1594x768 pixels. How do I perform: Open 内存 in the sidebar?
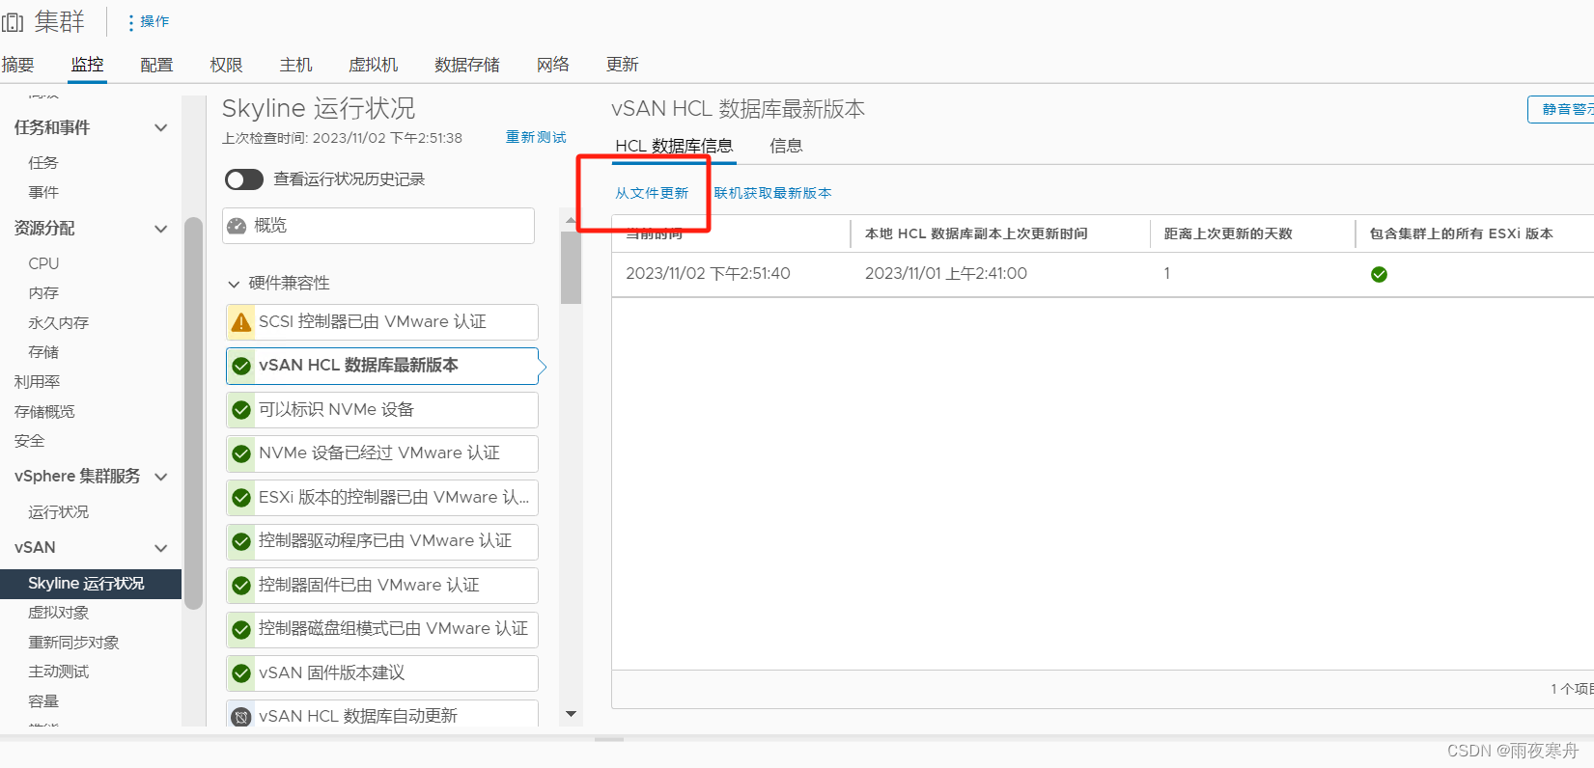pos(43,293)
